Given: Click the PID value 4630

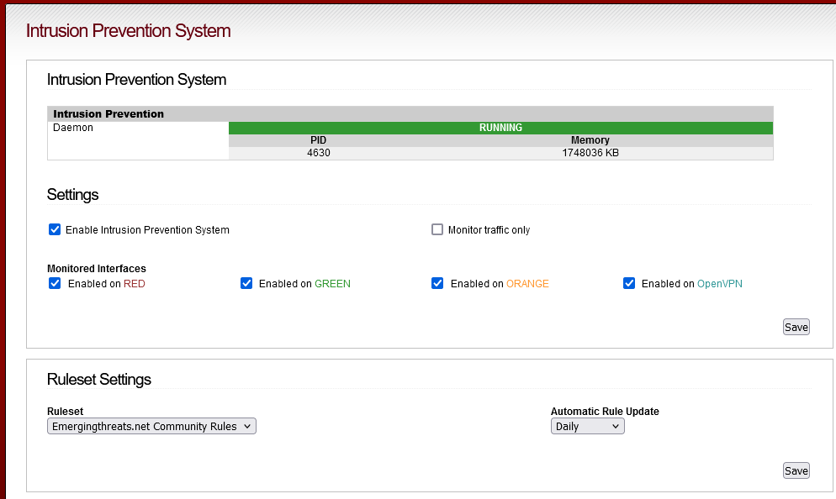Looking at the screenshot, I should (318, 153).
